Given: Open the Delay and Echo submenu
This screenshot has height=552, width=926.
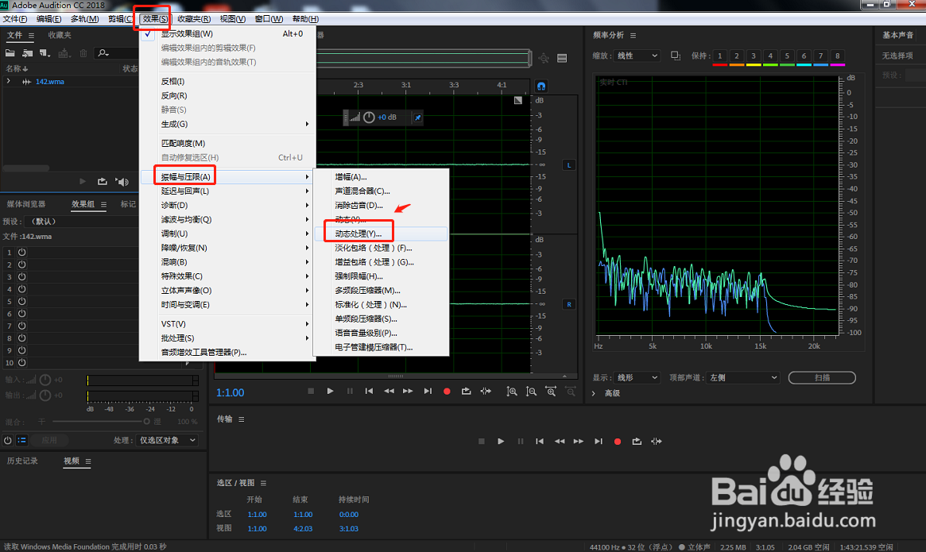Looking at the screenshot, I should [x=227, y=191].
